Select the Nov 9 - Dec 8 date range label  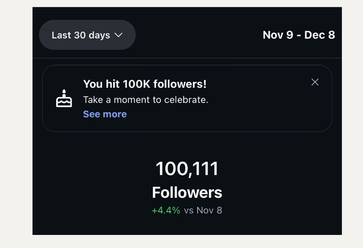[299, 35]
